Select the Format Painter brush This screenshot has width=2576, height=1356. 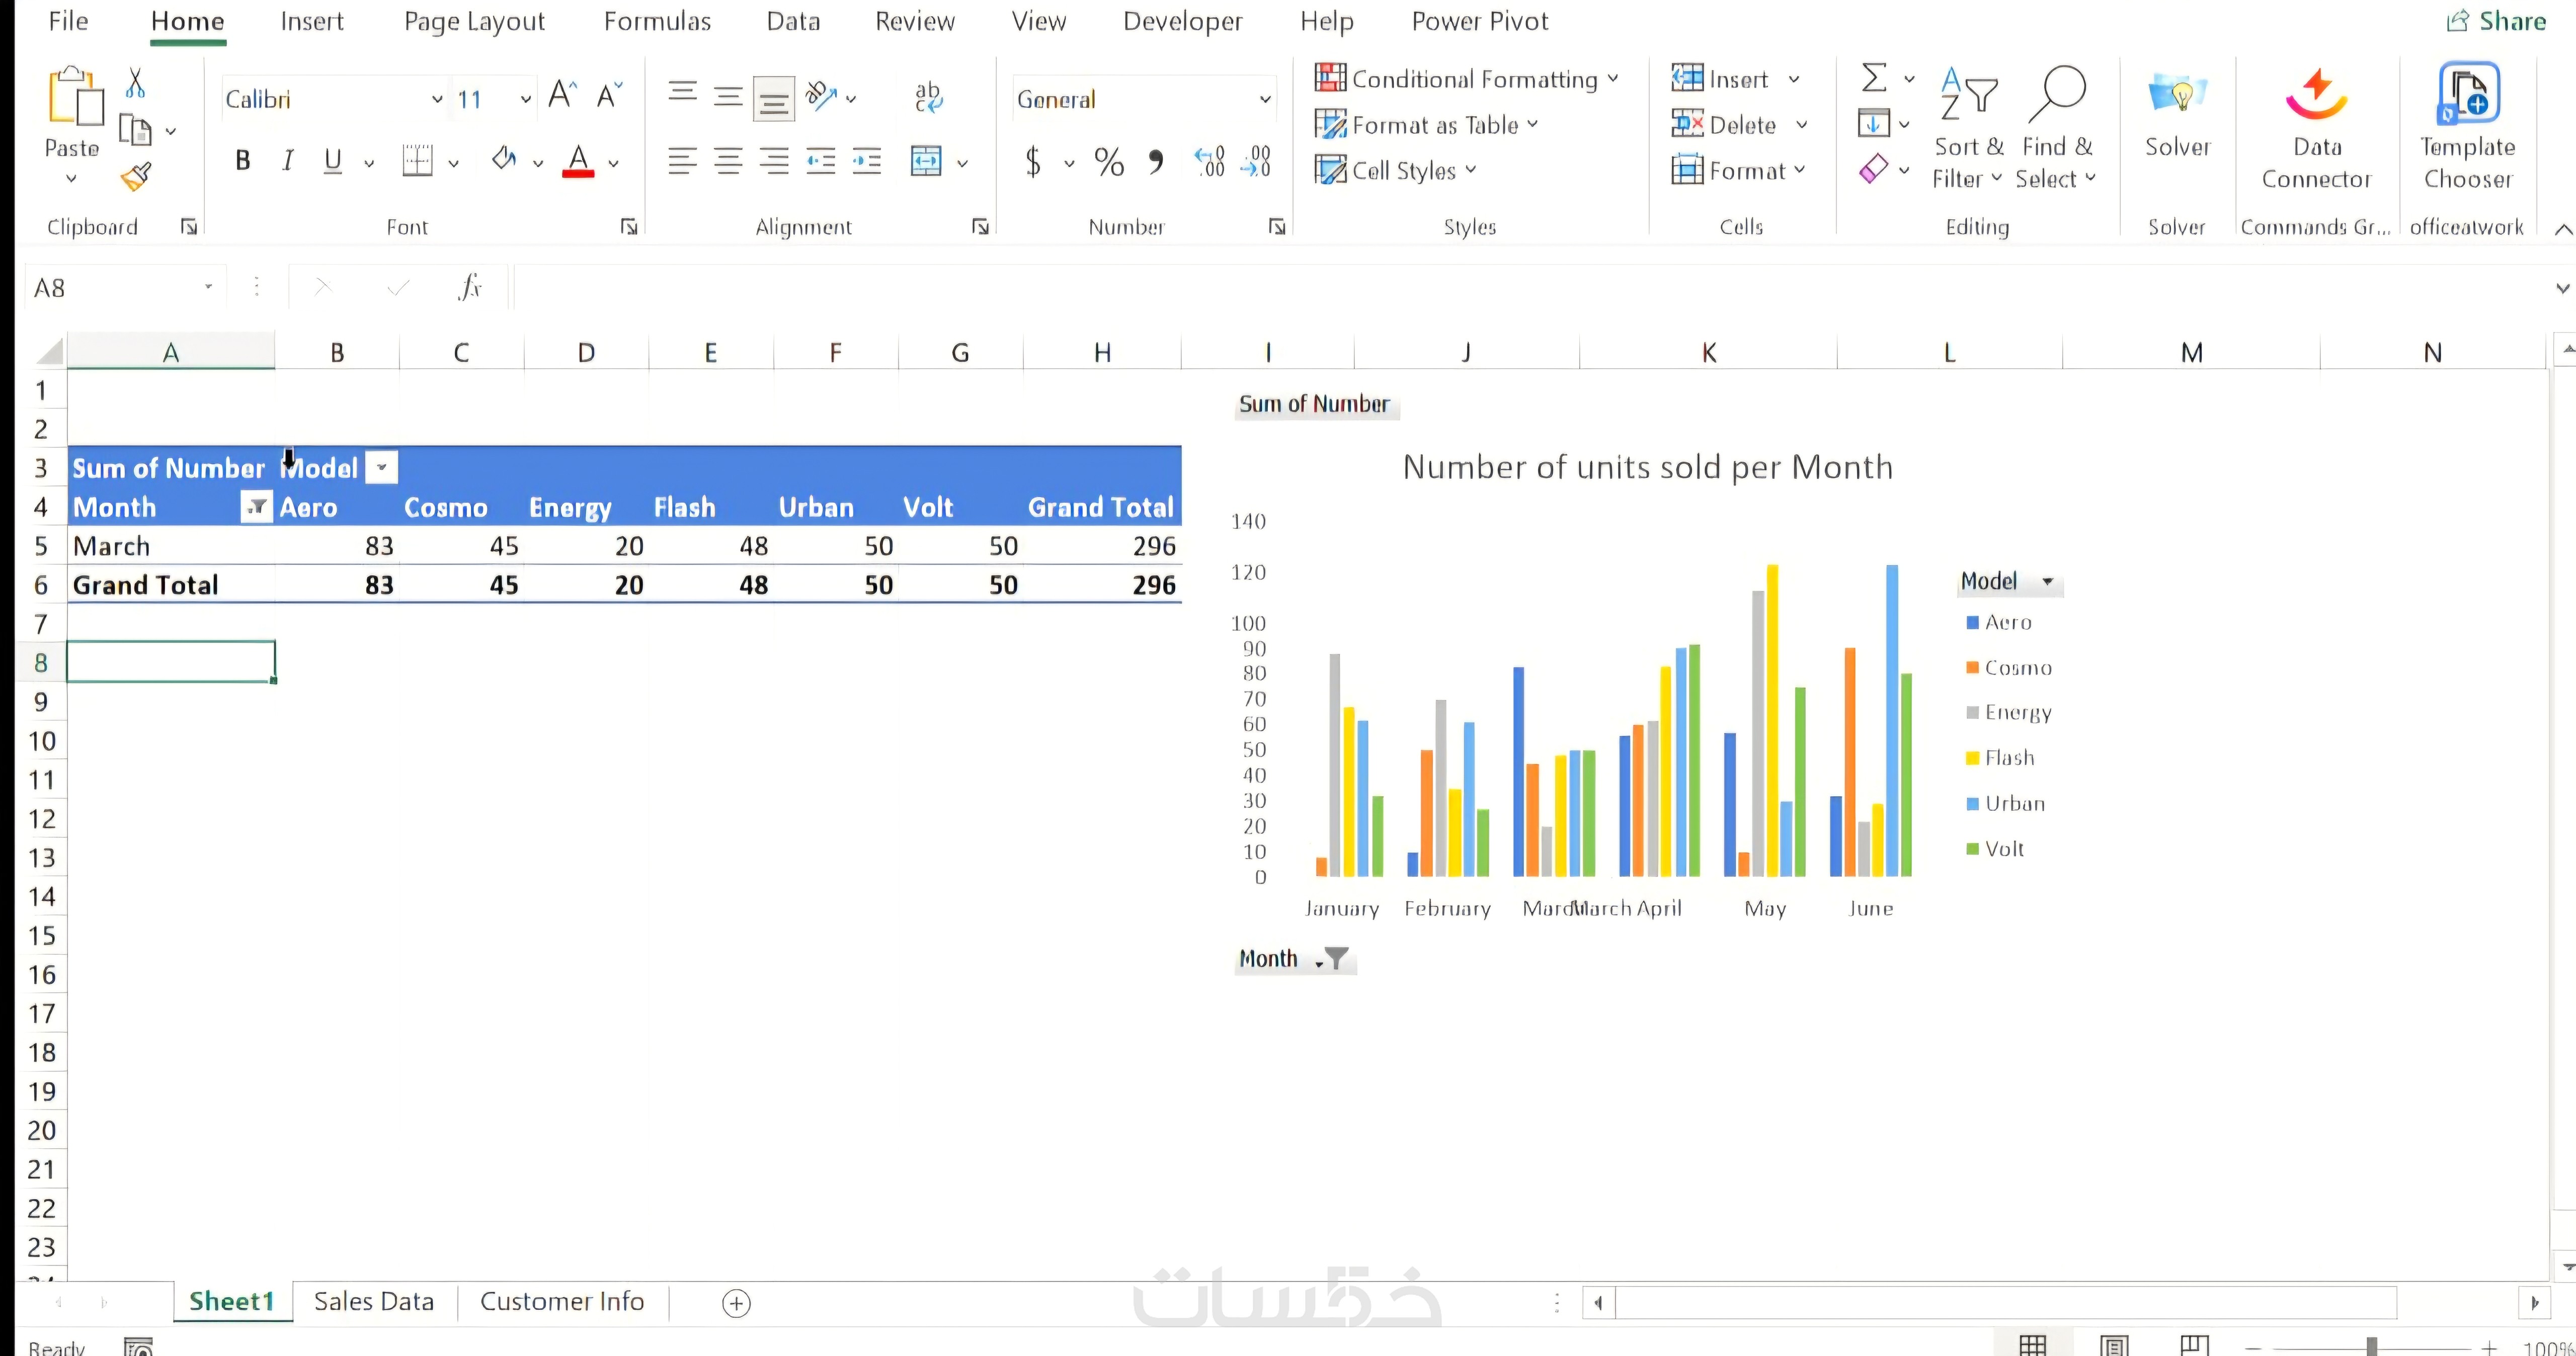(136, 176)
